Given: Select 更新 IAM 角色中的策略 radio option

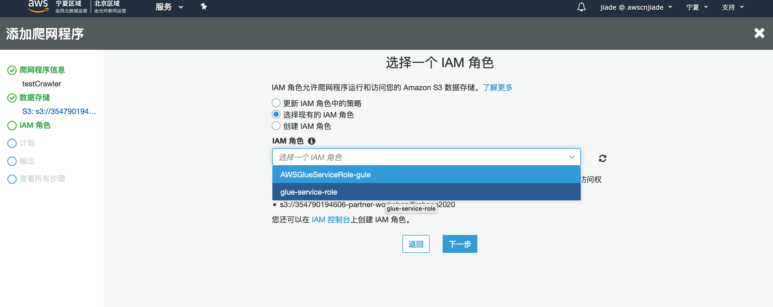Looking at the screenshot, I should coord(276,103).
